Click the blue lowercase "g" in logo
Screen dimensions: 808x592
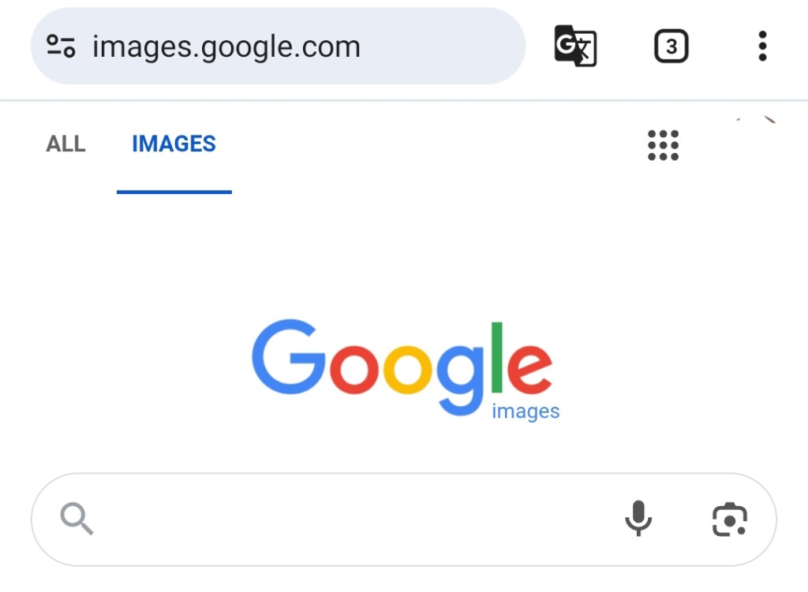(x=459, y=374)
